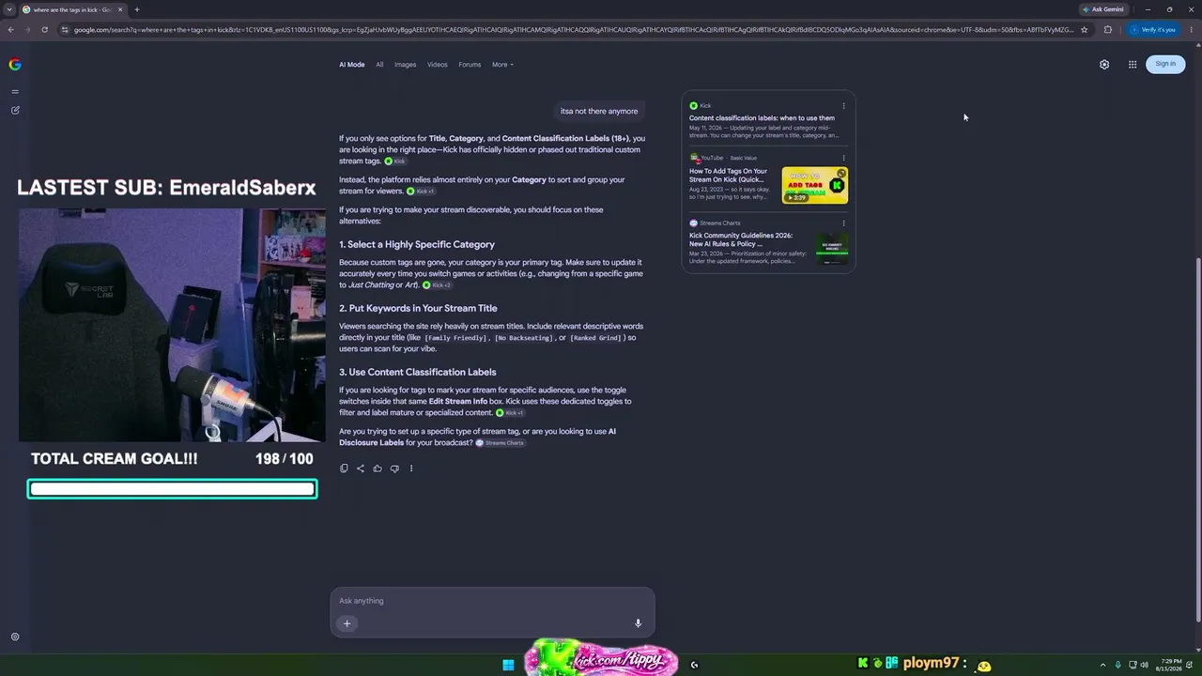Open options for the Streams Charts source card

tap(843, 223)
